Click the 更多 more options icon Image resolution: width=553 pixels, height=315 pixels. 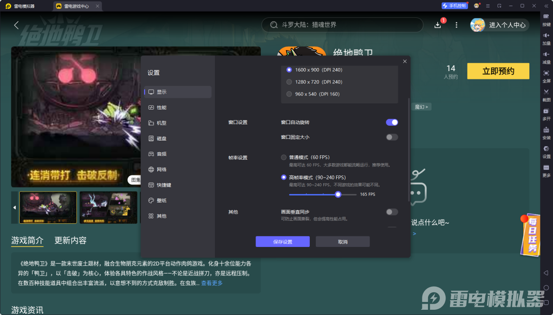coord(546,171)
